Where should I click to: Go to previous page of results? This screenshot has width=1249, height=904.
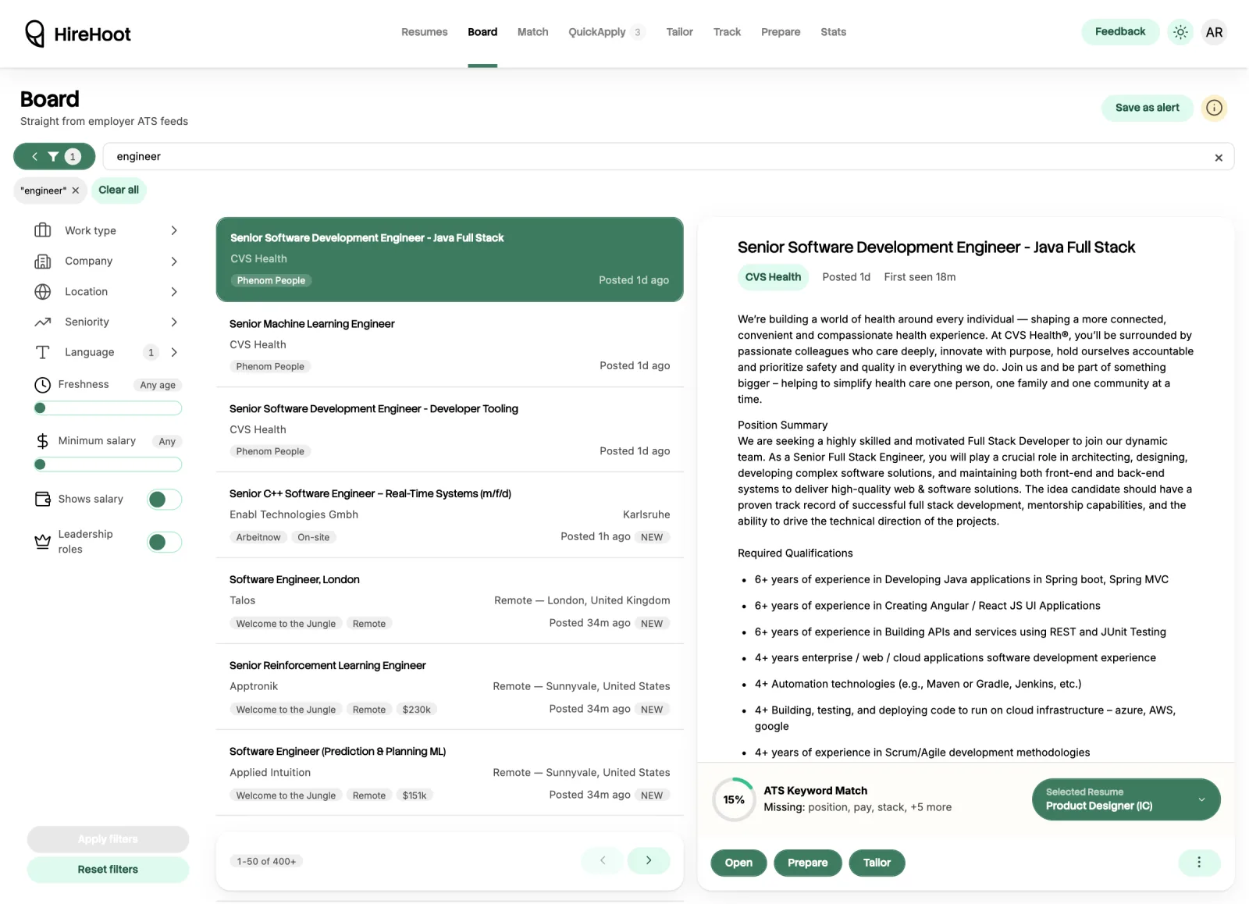(x=603, y=860)
